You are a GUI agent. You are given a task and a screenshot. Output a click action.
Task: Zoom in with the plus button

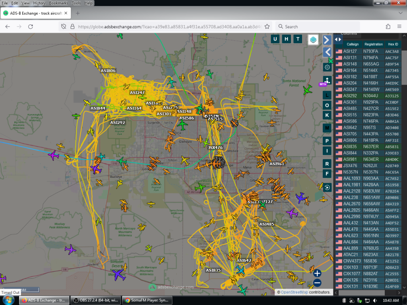coord(317,273)
